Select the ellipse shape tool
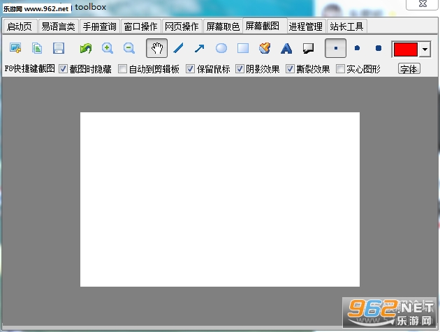Screen dimensions: 440x332 point(221,48)
